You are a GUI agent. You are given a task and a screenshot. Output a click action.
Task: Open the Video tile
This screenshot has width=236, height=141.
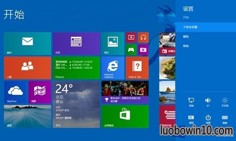(131, 38)
